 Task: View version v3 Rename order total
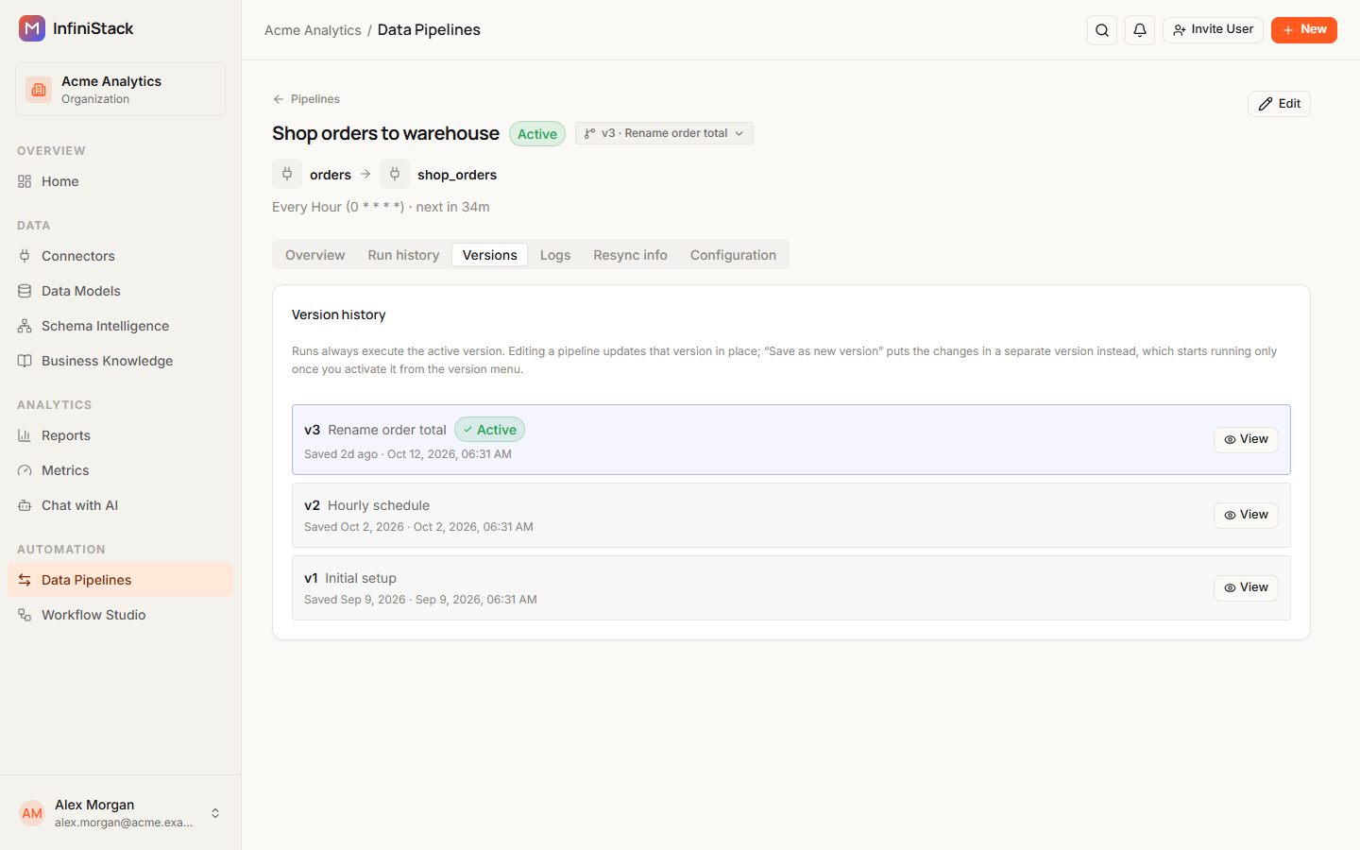1246,439
